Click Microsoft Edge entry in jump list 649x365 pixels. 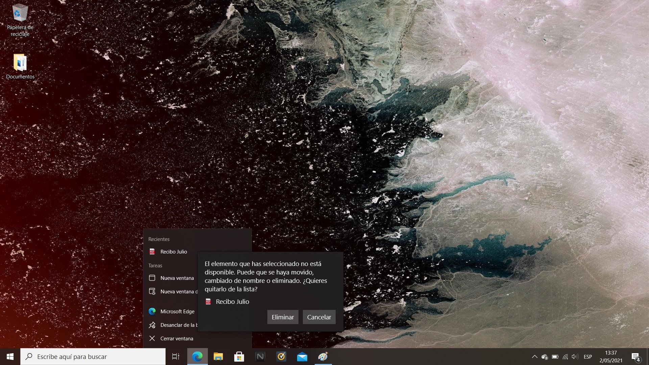pyautogui.click(x=177, y=311)
